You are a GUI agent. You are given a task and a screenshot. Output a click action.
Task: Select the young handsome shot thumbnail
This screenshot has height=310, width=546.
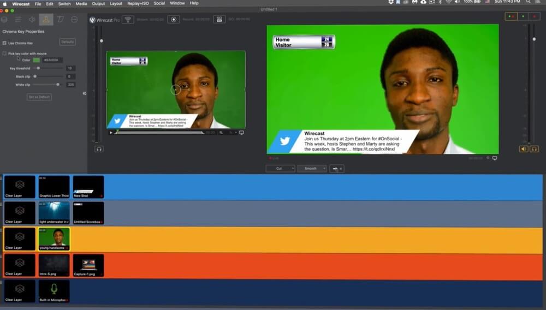[54, 239]
